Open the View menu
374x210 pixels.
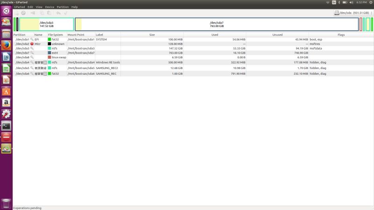pos(39,7)
